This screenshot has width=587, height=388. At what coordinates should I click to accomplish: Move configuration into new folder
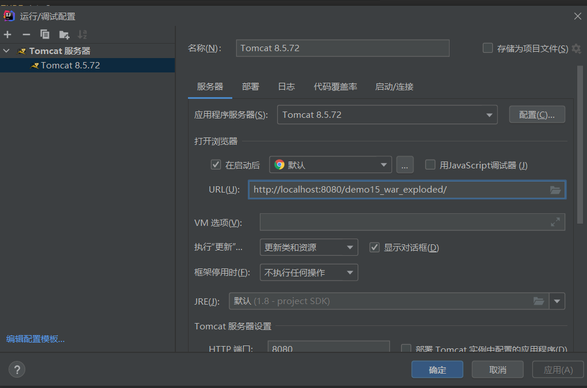click(x=64, y=35)
